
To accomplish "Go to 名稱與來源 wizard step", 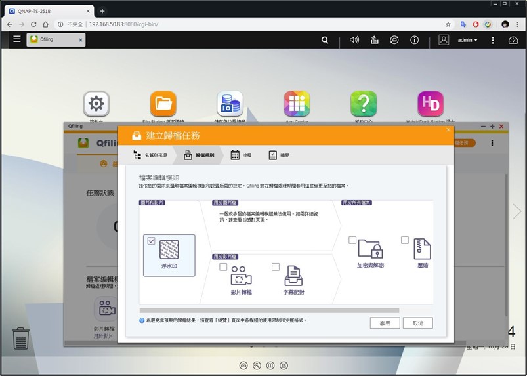I will (150, 155).
